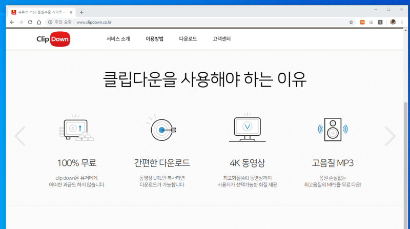Close the 유튜브 mp3 tab
Image resolution: width=410 pixels, height=229 pixels.
tap(71, 12)
